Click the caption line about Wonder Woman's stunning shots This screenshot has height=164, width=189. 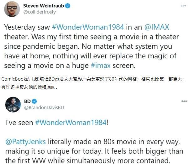tap(30, 87)
